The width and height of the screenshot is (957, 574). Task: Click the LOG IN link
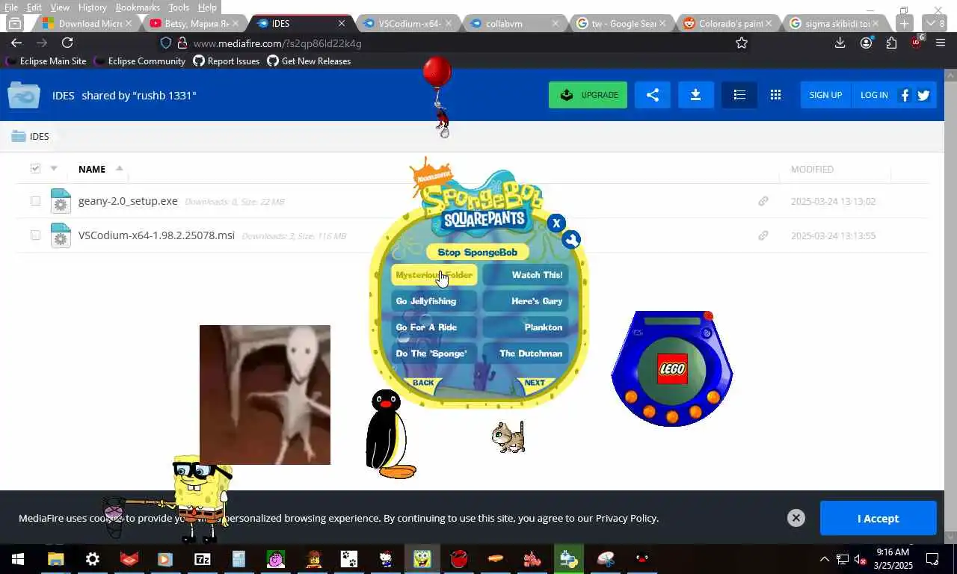874,95
